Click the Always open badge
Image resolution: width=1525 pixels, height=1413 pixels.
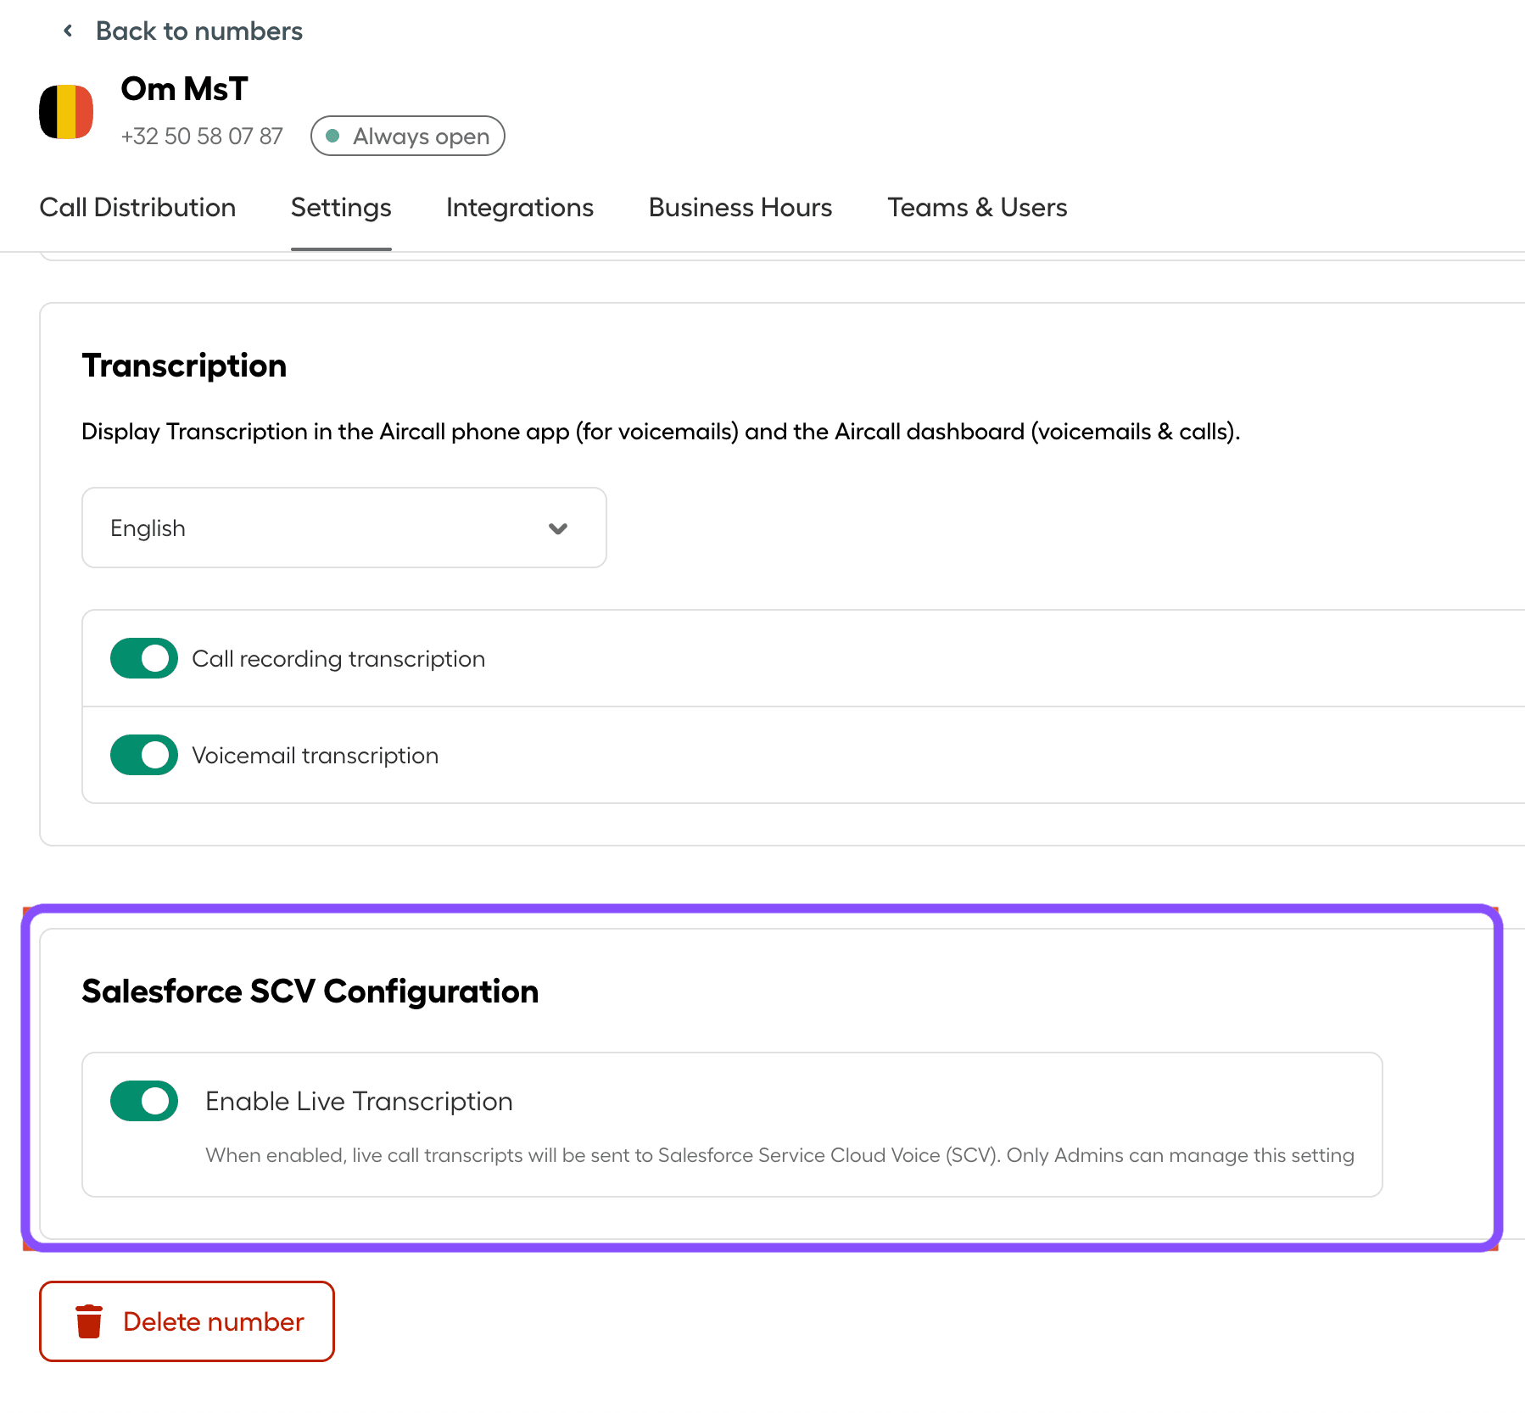pyautogui.click(x=407, y=136)
